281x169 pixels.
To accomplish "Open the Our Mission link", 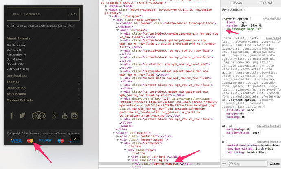I will pyautogui.click(x=15, y=59).
